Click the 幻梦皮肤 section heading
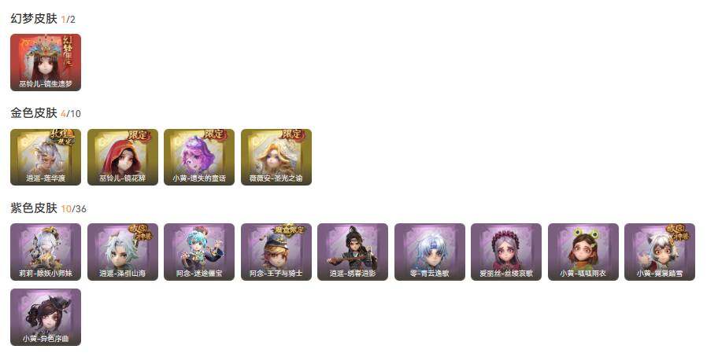 (34, 19)
